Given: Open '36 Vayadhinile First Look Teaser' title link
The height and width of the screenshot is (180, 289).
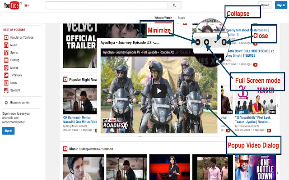Looking at the screenshot, I should click(253, 120).
